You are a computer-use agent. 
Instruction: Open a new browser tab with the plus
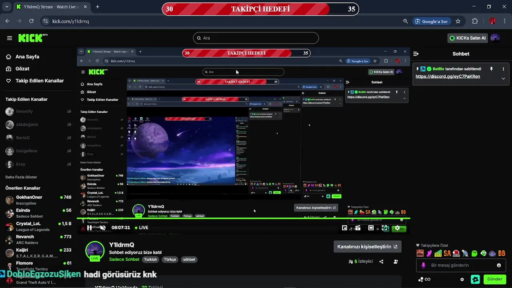97,7
